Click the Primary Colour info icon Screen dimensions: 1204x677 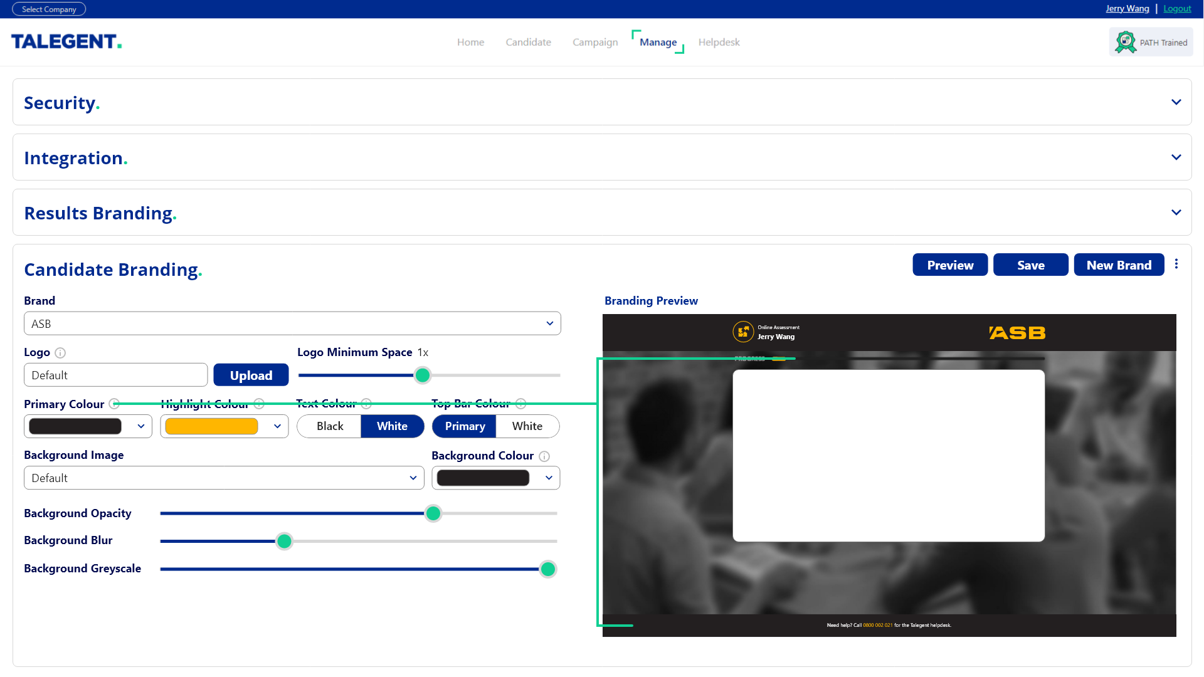tap(114, 404)
